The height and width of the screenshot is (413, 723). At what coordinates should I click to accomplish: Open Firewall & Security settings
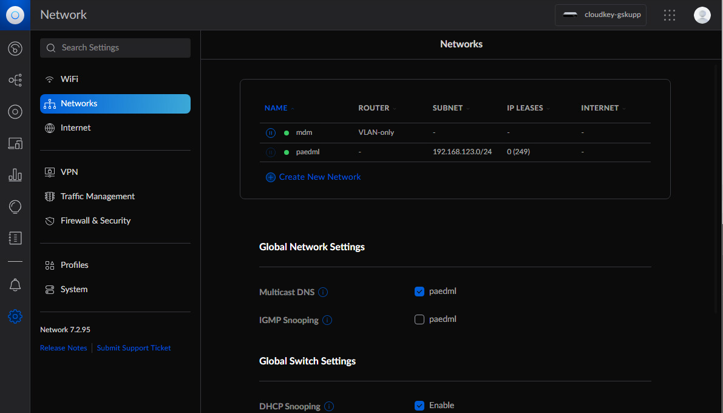click(115, 221)
